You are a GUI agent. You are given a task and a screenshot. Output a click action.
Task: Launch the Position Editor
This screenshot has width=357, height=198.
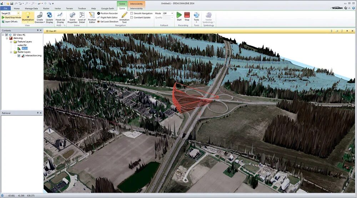point(92,17)
